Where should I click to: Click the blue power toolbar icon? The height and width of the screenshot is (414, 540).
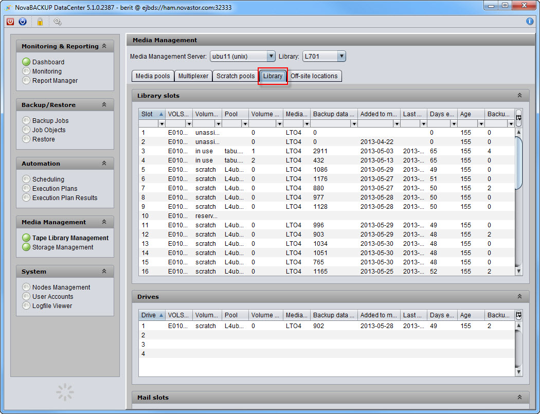click(x=23, y=22)
